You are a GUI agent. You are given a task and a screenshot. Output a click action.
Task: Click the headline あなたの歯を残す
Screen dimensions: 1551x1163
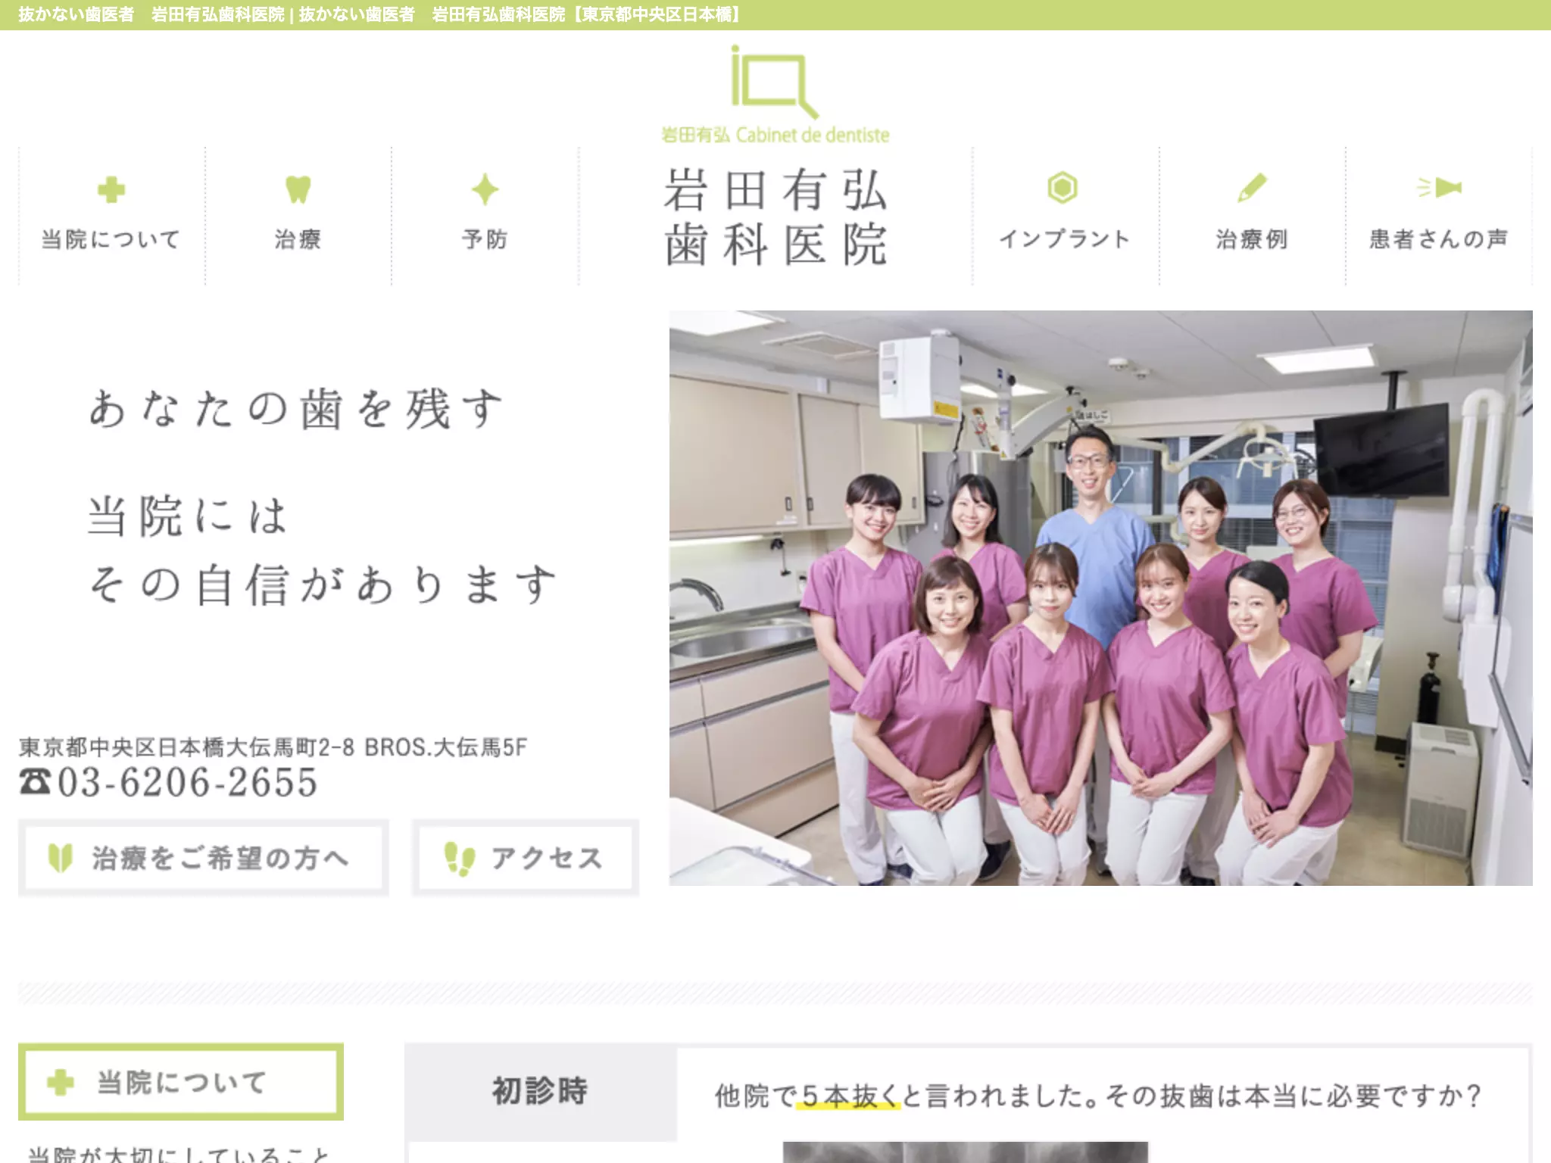pos(296,409)
